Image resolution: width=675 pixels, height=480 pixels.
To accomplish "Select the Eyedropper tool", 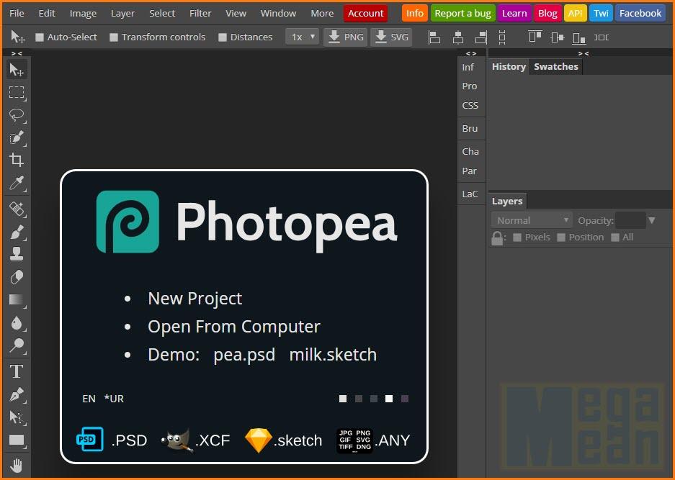I will (16, 184).
